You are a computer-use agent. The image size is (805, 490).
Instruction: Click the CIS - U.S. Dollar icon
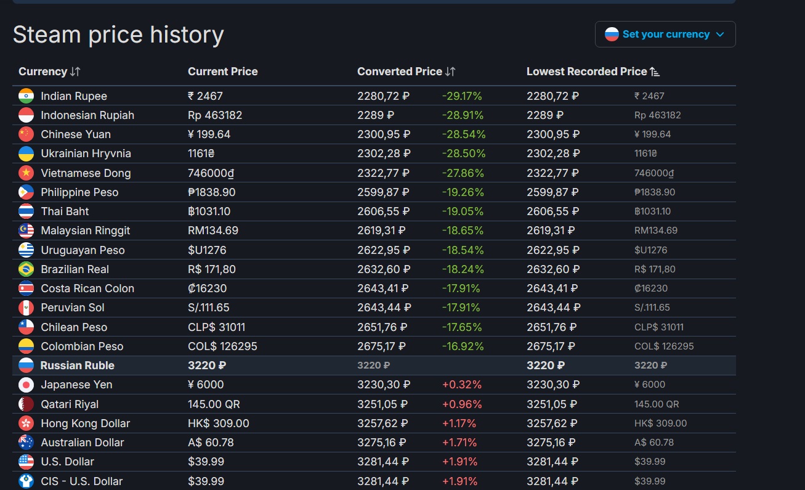(26, 481)
